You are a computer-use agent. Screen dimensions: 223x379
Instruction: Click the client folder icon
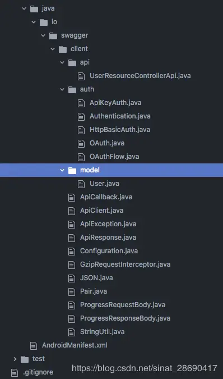click(x=63, y=49)
